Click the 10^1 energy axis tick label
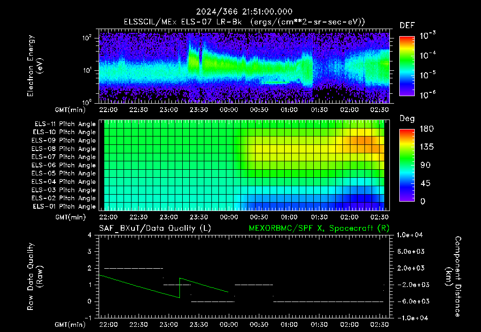The height and width of the screenshot is (332, 481). click(87, 70)
